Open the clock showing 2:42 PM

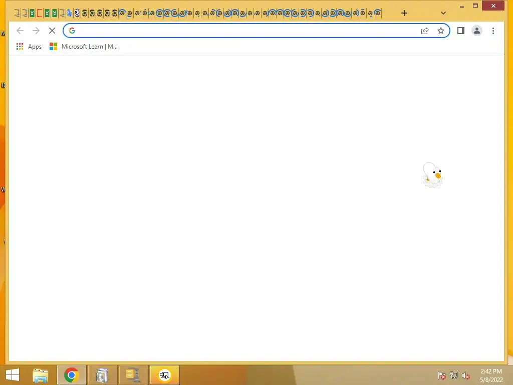491,375
